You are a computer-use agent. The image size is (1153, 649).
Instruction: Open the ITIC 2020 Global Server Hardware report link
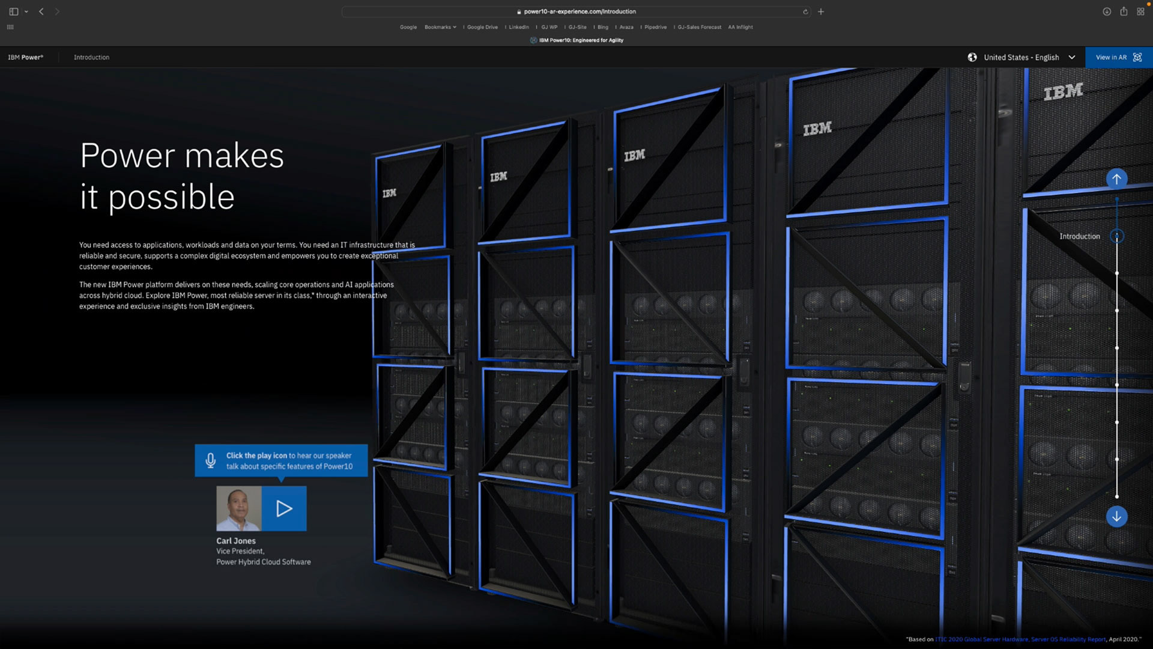(x=1020, y=639)
